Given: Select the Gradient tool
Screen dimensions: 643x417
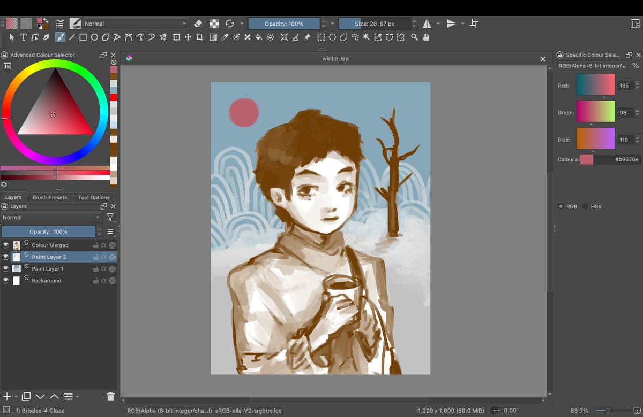Looking at the screenshot, I should point(213,37).
